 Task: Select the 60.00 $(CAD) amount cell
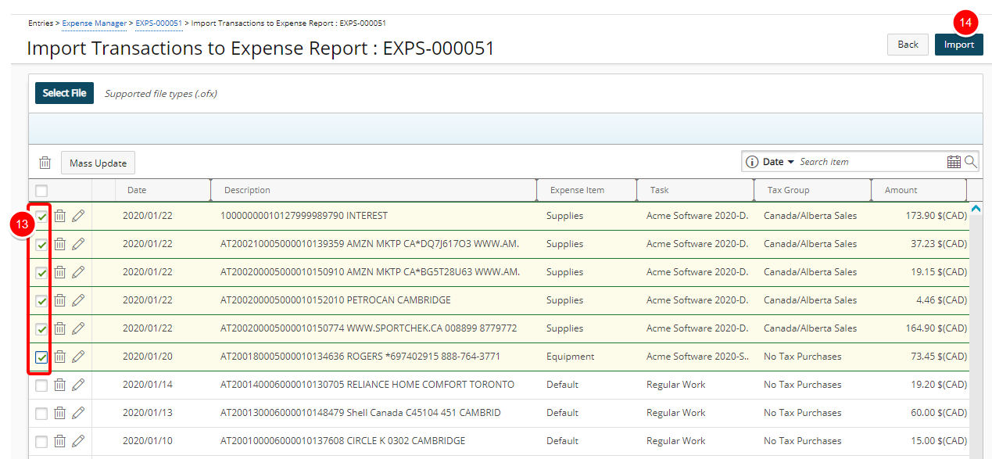(x=939, y=413)
